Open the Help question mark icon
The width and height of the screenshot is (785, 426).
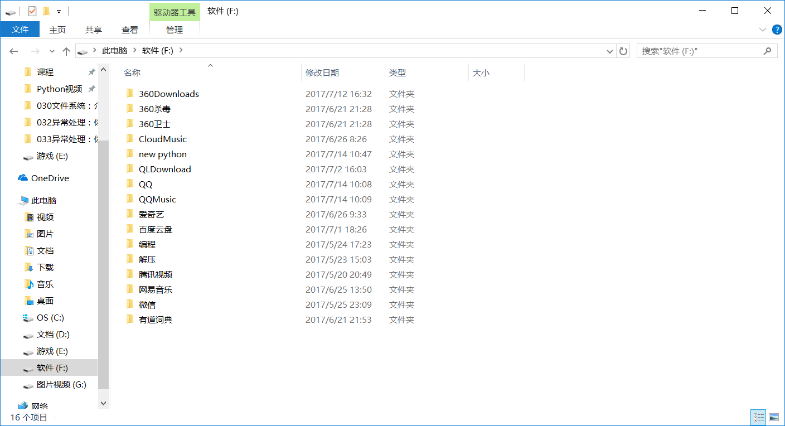(x=777, y=30)
